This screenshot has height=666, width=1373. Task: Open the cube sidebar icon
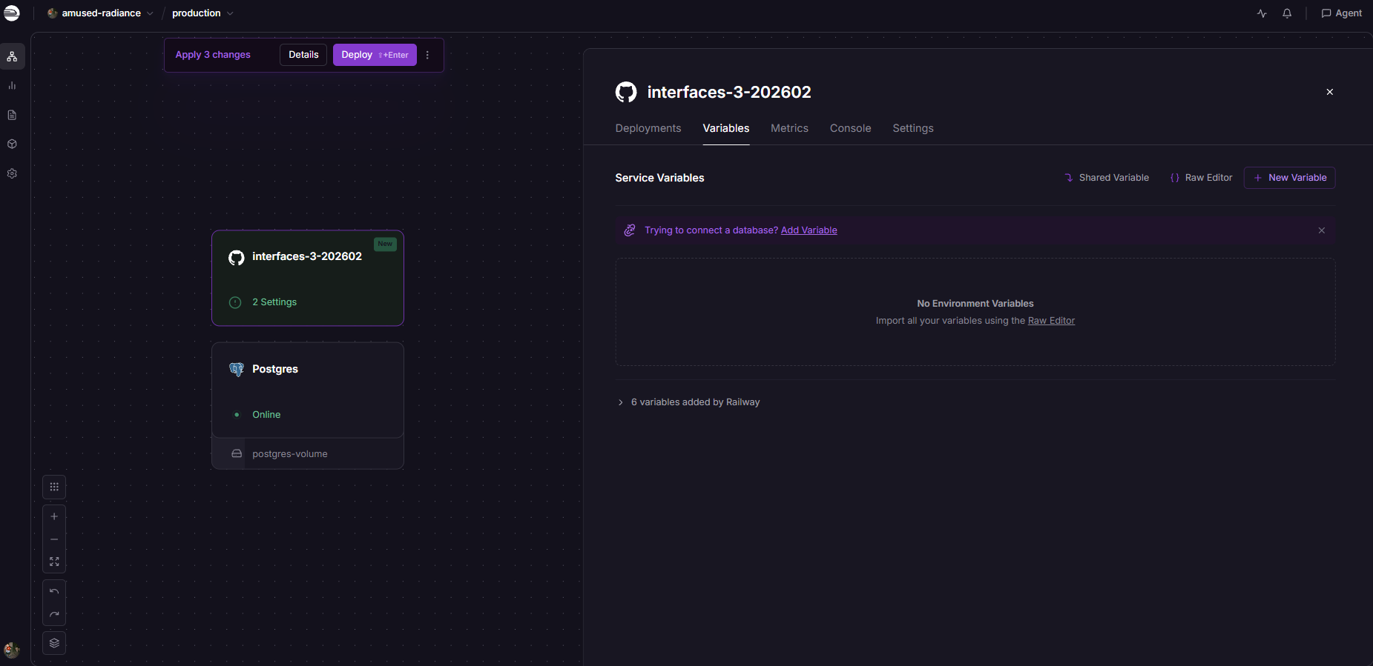pos(12,144)
